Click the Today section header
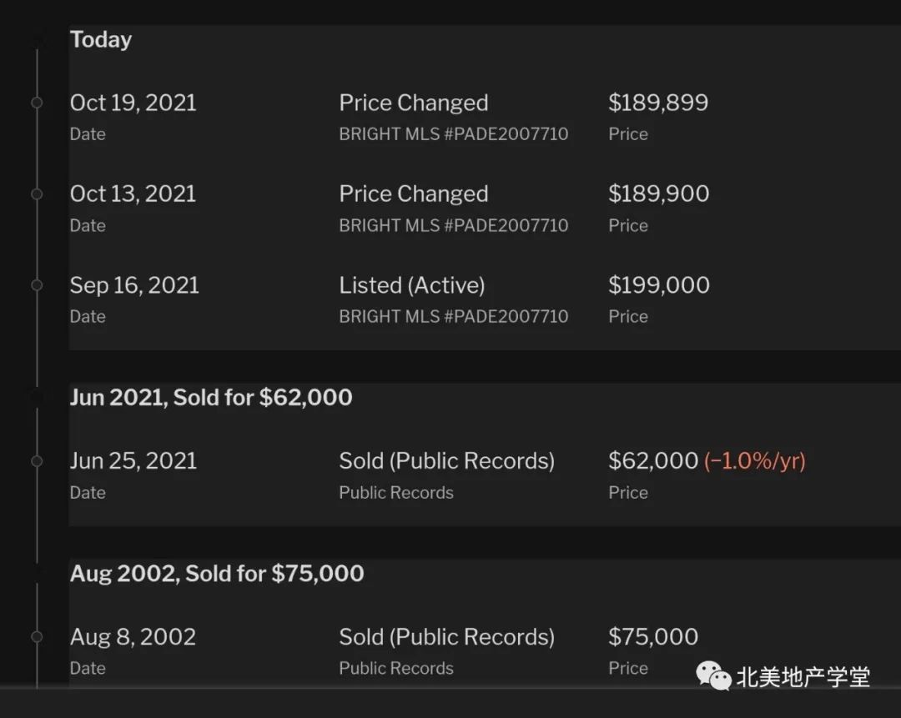The image size is (901, 718). coord(101,40)
